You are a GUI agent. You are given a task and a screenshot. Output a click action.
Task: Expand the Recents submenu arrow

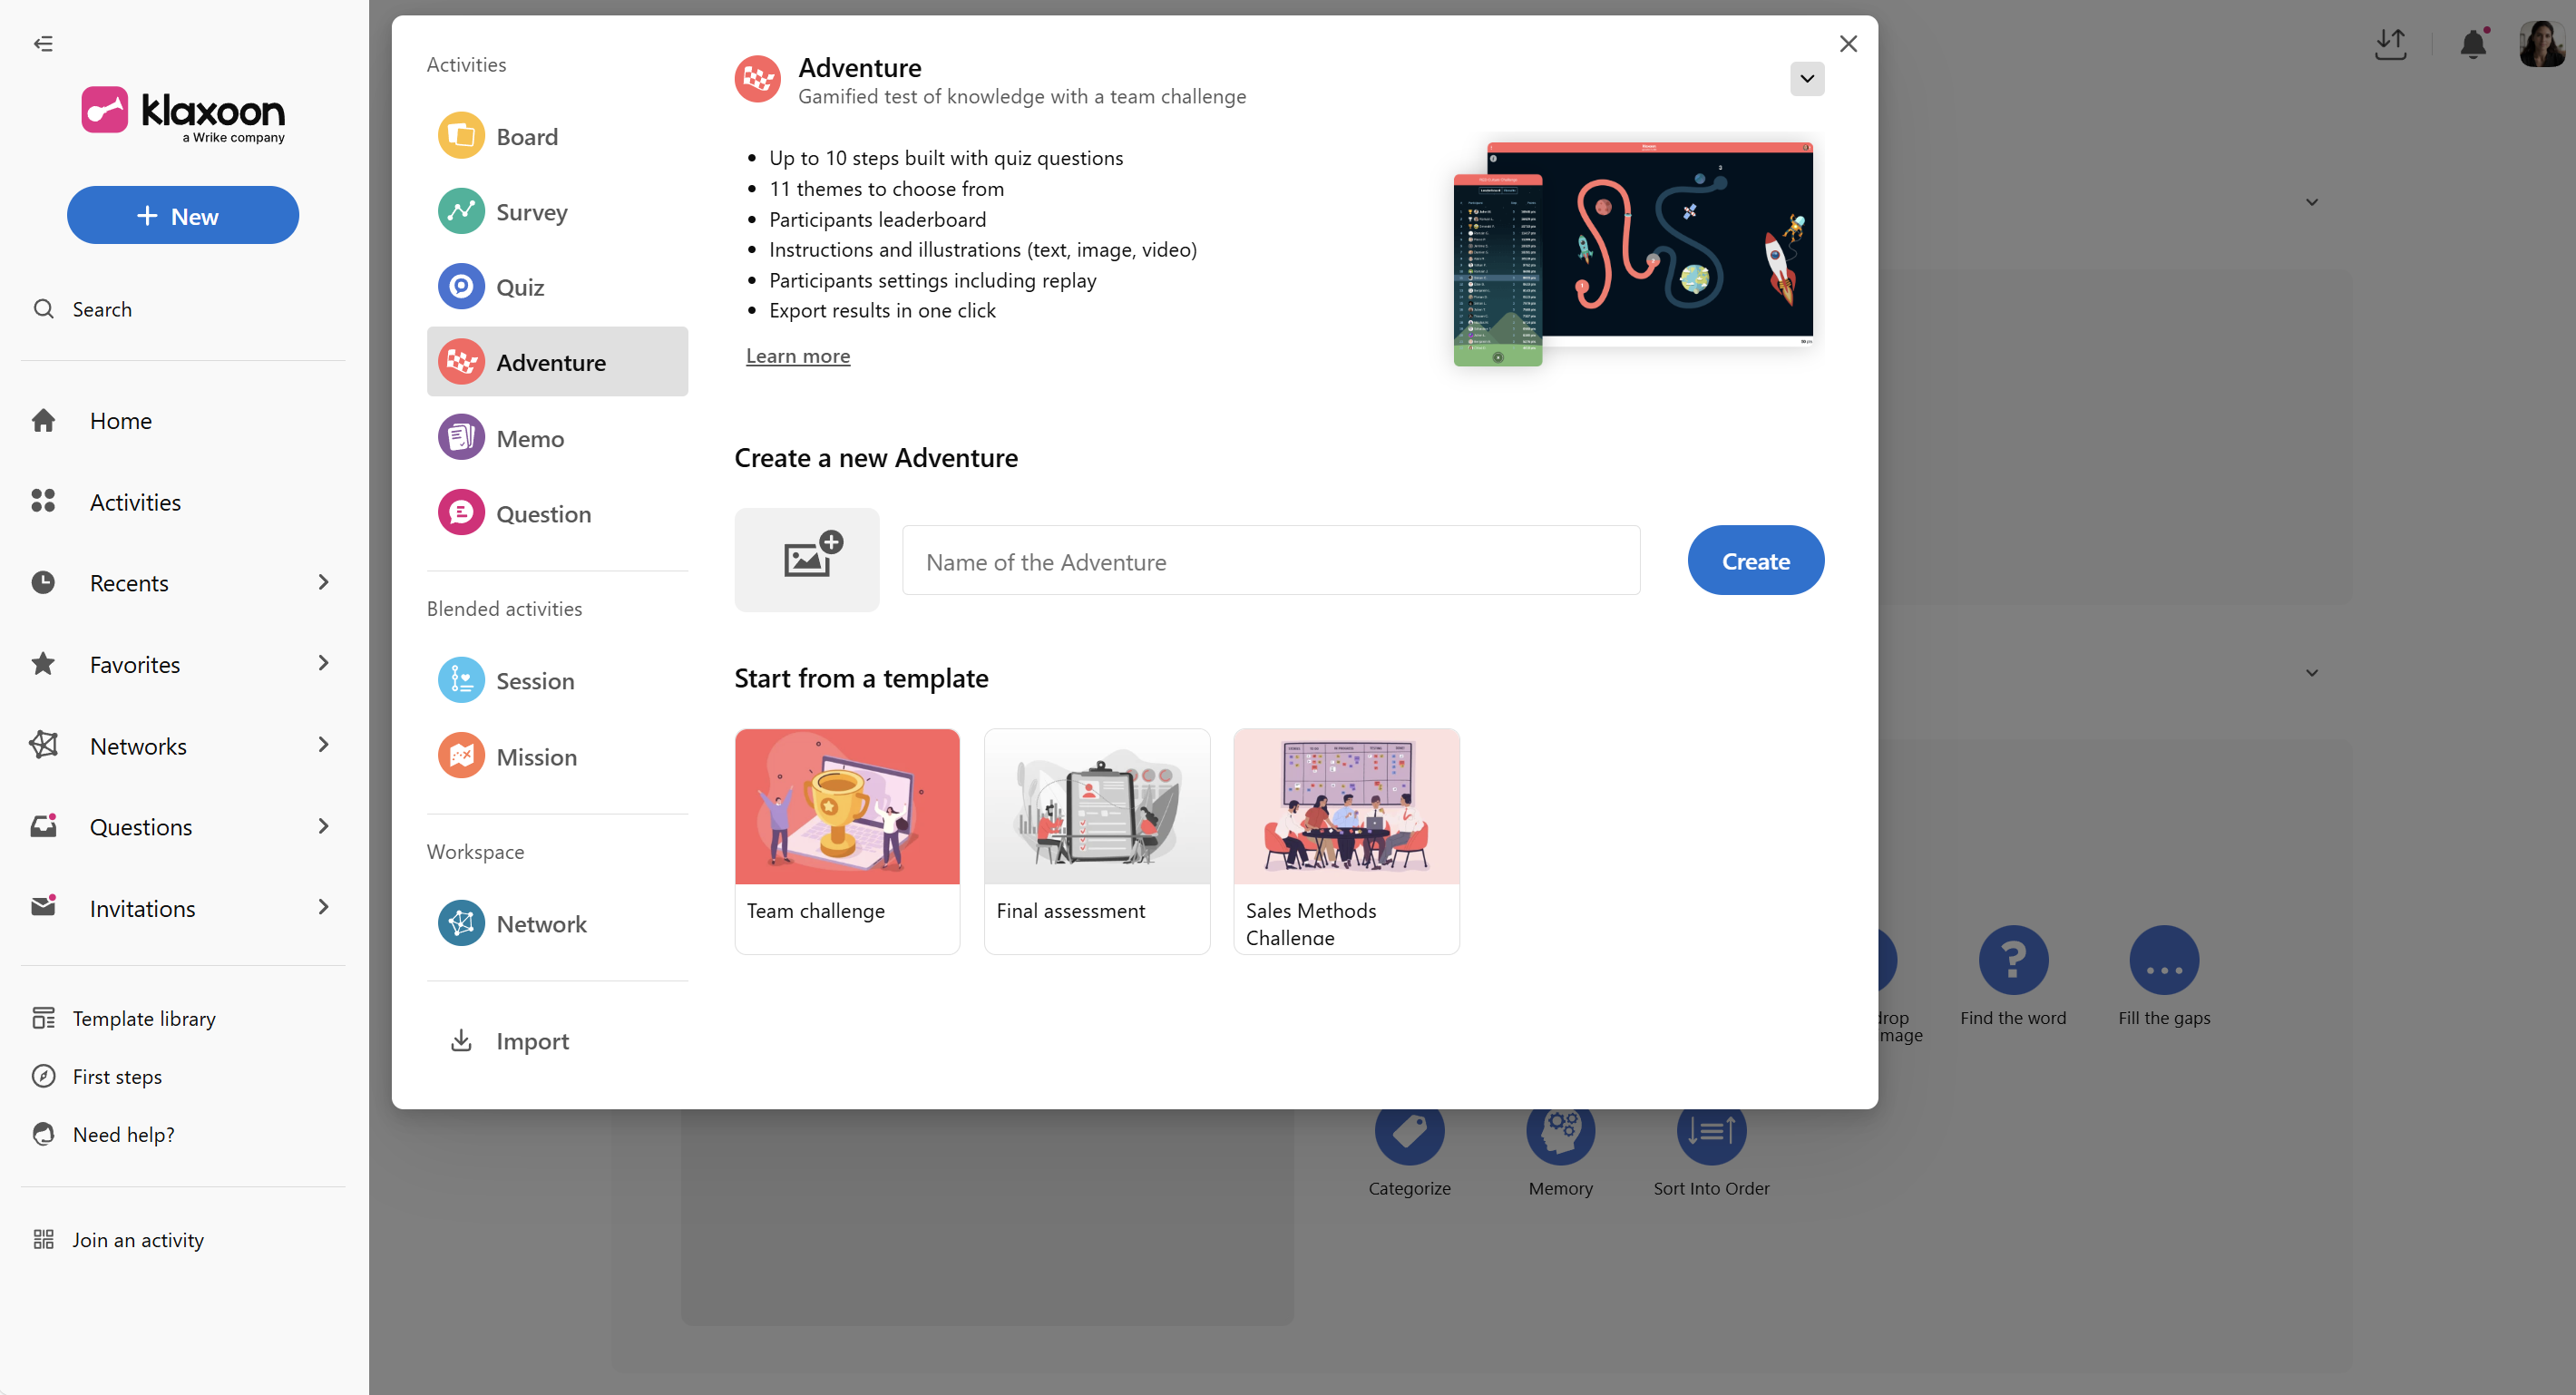pos(323,582)
